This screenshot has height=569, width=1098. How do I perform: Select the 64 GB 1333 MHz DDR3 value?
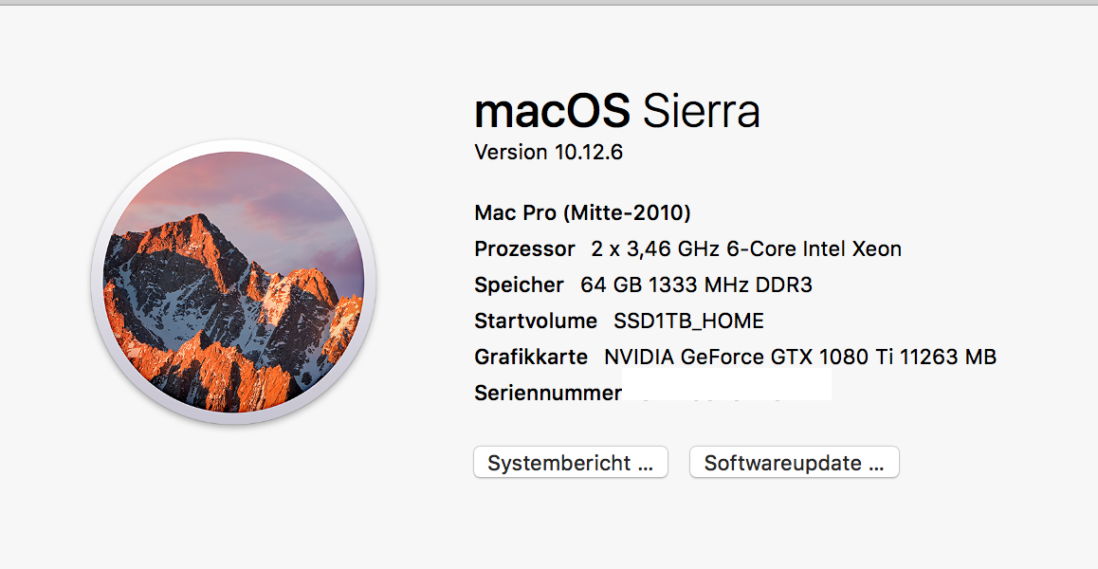696,285
